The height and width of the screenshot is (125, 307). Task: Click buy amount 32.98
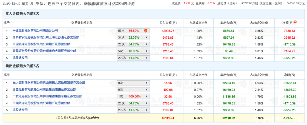pyautogui.click(x=168, y=96)
